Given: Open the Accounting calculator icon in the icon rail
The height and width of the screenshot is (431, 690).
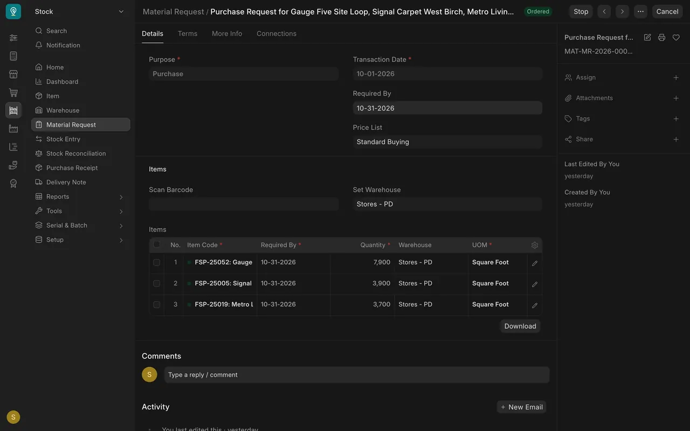Looking at the screenshot, I should click(x=13, y=56).
